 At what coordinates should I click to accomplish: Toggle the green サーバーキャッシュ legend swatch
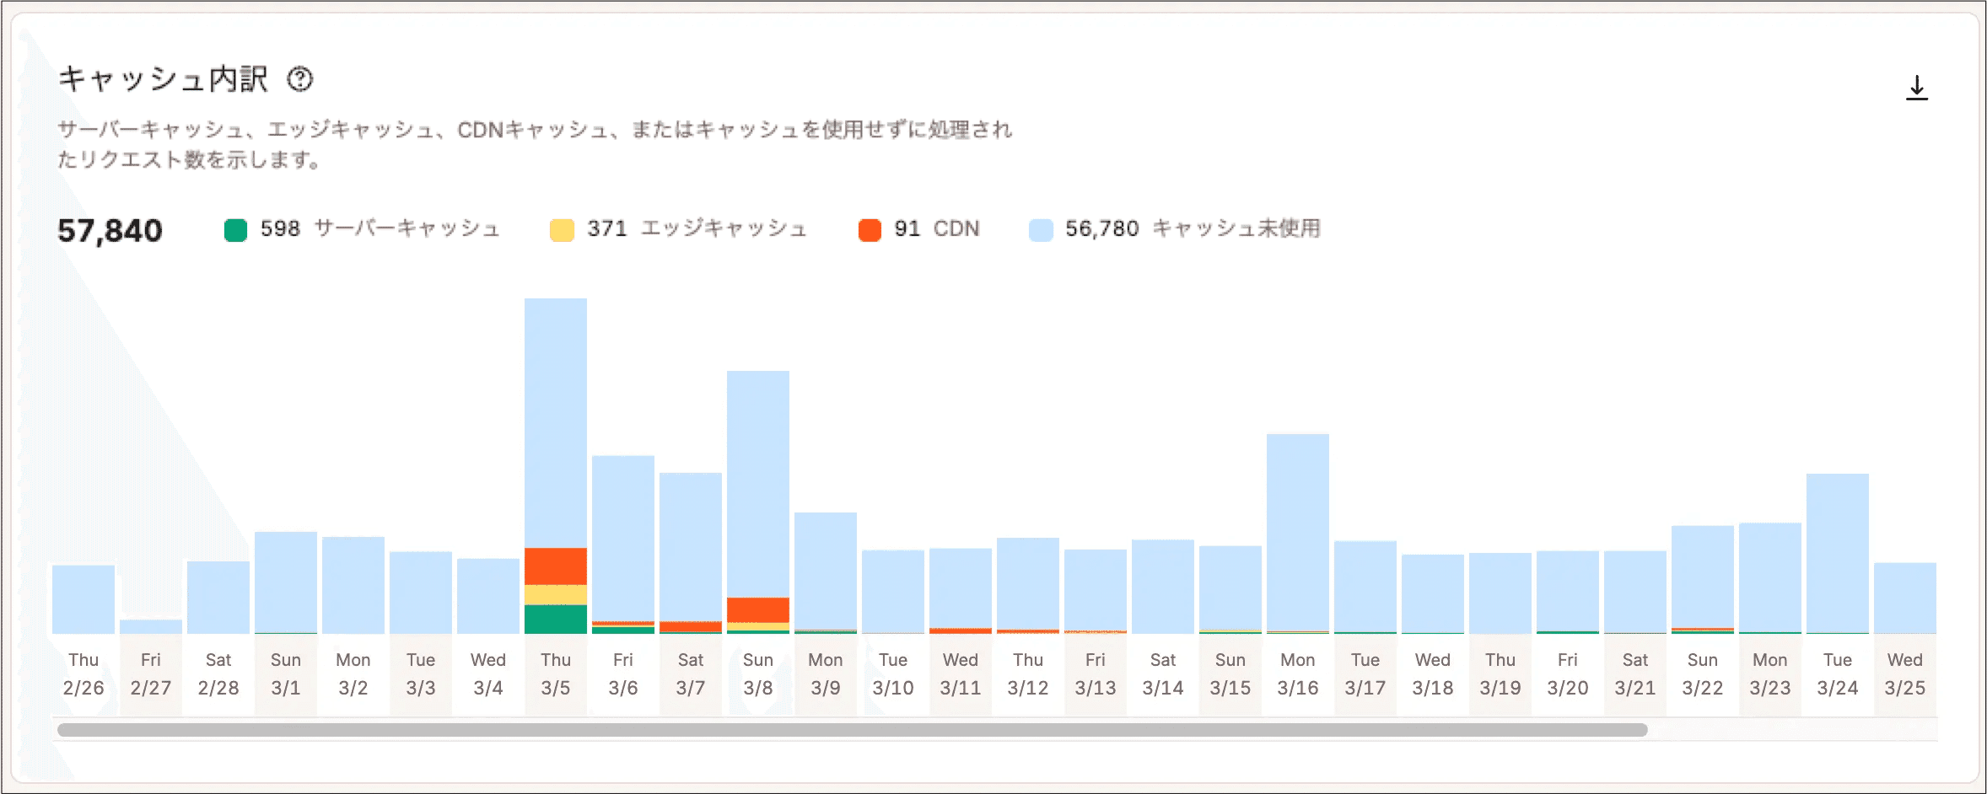coord(235,229)
